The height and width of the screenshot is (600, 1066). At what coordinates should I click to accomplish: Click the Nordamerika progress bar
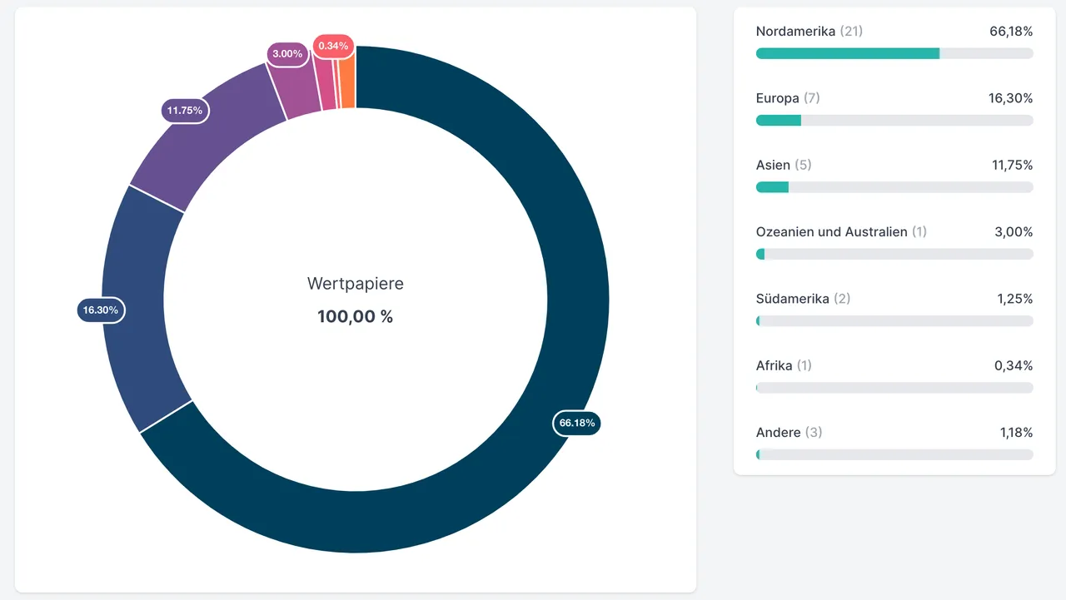pos(894,53)
